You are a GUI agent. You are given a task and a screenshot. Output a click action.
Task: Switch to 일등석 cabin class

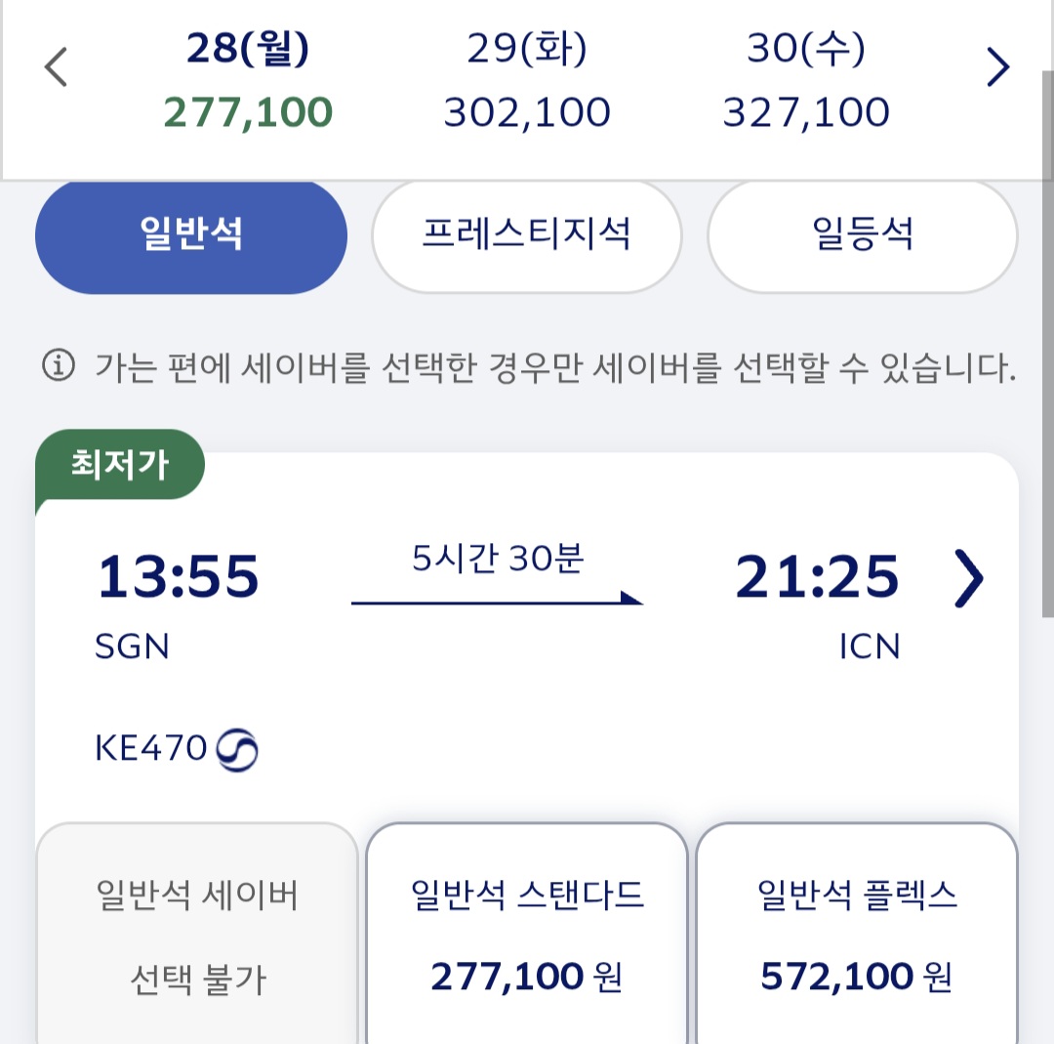click(x=862, y=236)
